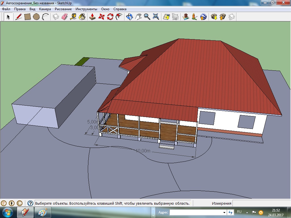
Task: Click the Instructor help question mark icon
Action: [x=30, y=203]
